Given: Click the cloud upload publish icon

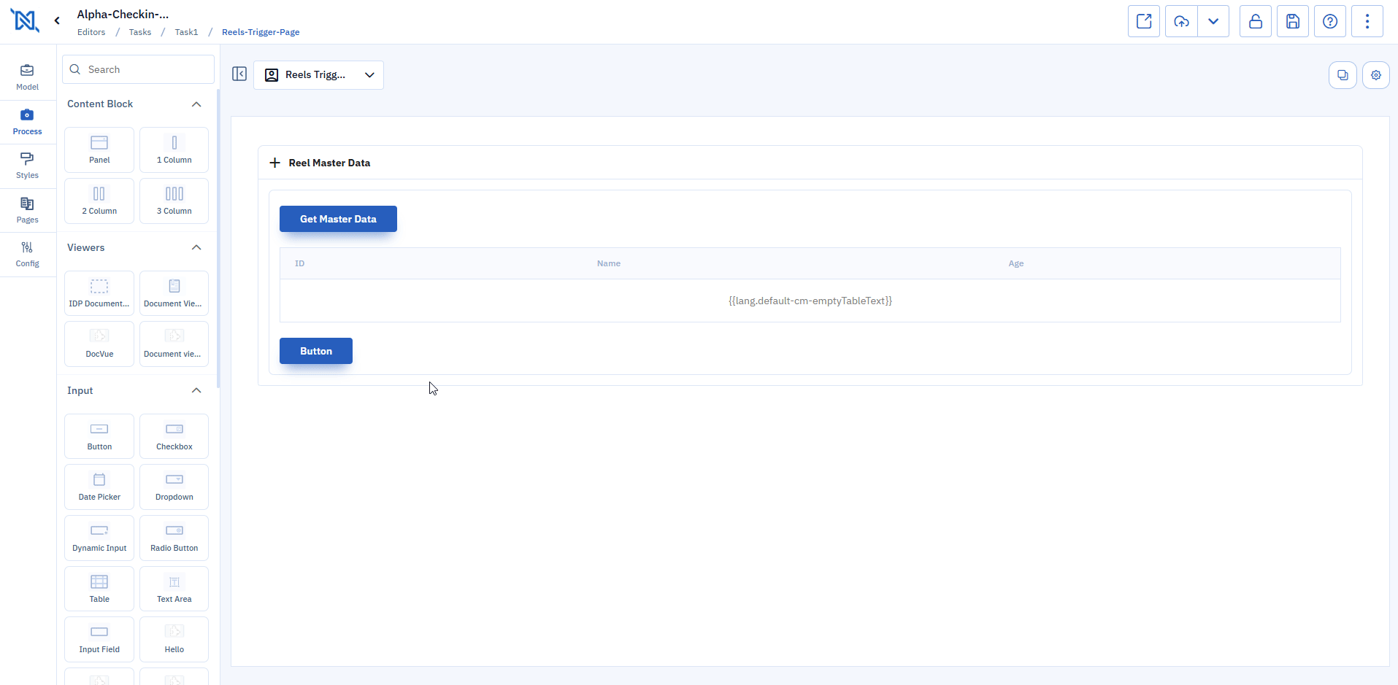Looking at the screenshot, I should (1181, 21).
